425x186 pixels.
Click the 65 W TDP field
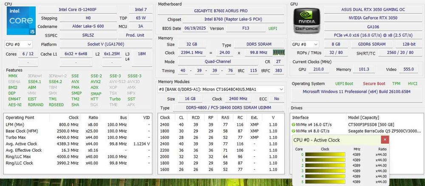tap(141, 18)
